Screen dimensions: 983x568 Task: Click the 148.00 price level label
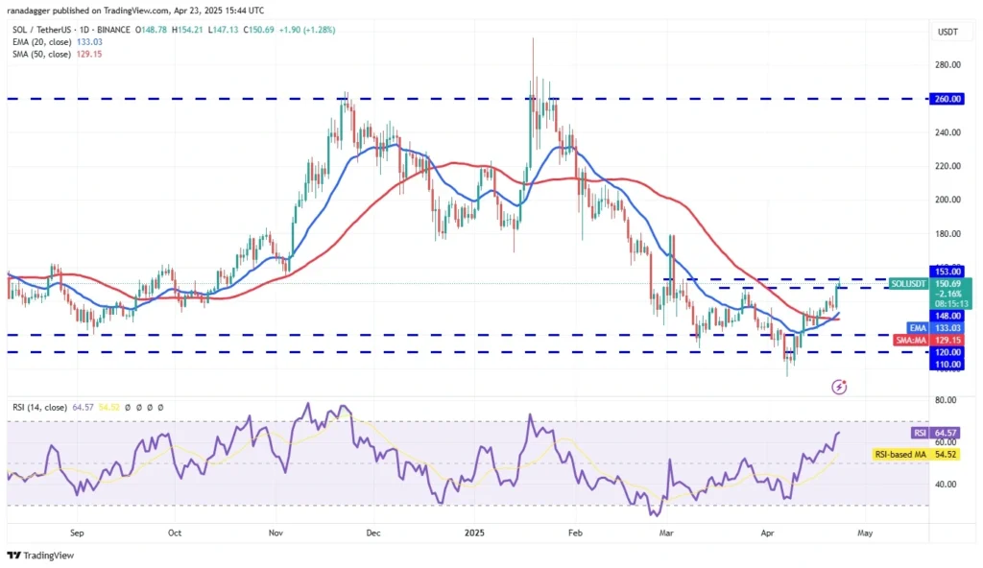tap(947, 316)
